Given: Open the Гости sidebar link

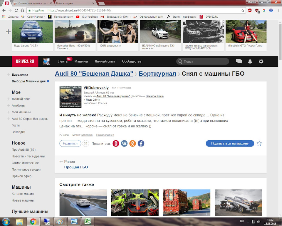Looking at the screenshot, I should tap(16, 125).
